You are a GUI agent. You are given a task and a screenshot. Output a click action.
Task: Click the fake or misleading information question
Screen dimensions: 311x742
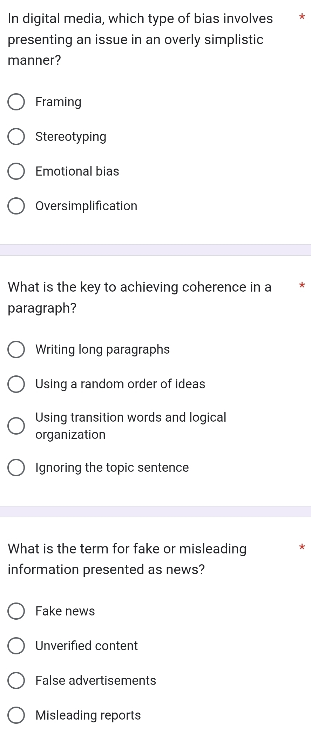pyautogui.click(x=127, y=559)
